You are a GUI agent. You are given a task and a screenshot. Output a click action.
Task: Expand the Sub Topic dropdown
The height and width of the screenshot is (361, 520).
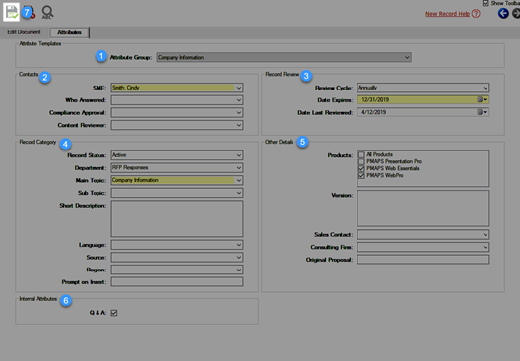click(177, 193)
